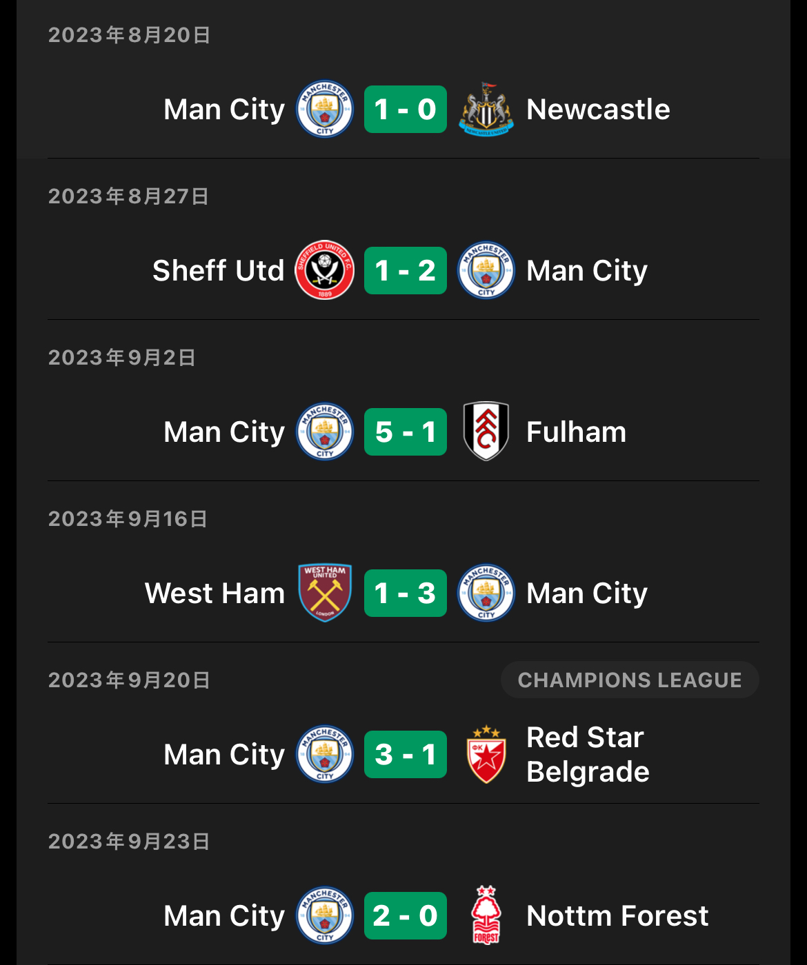This screenshot has height=965, width=807.
Task: Tap the Fulham FC crest
Action: pyautogui.click(x=486, y=431)
